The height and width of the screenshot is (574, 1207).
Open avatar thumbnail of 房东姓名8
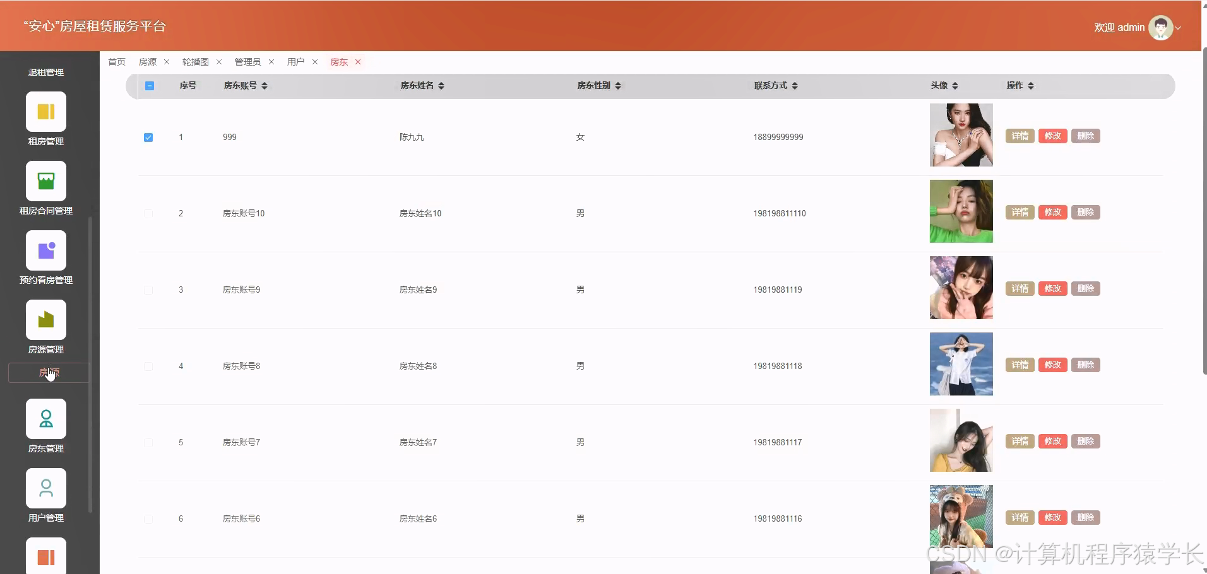tap(961, 364)
